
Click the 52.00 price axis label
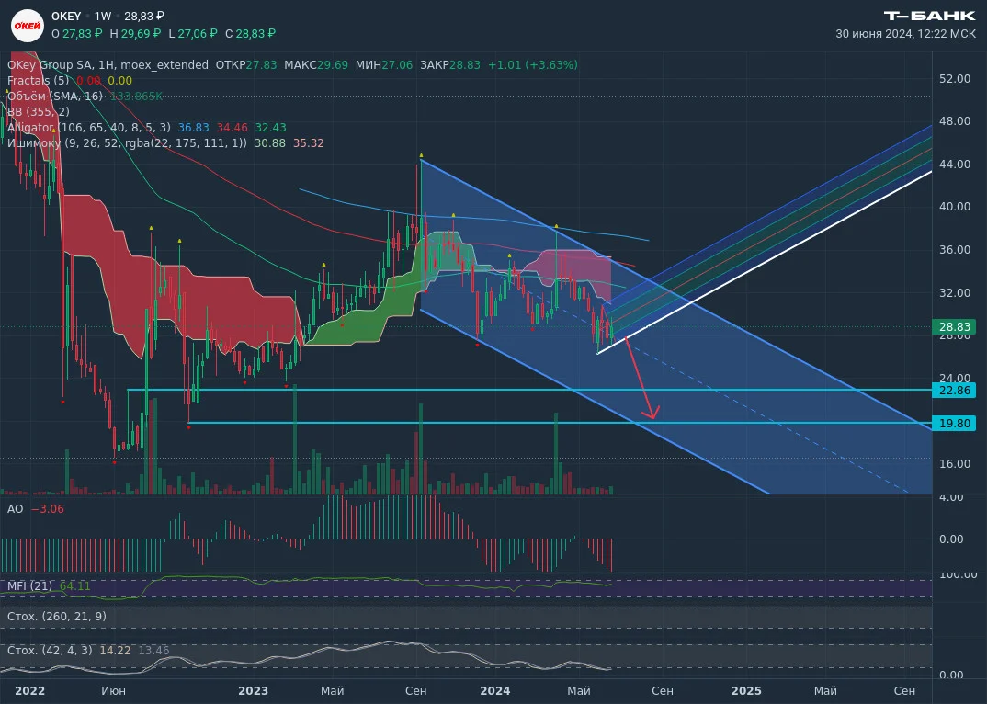tap(955, 79)
